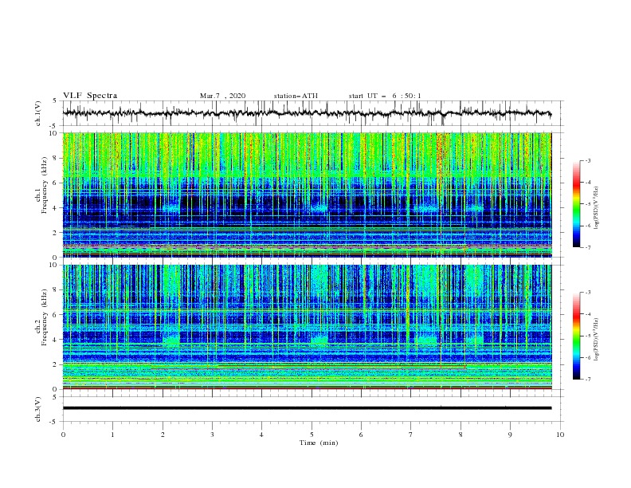Click the ch.1 color bar "log(PSD)(V²/Hz)" label
The width and height of the screenshot is (631, 488).
(597, 208)
